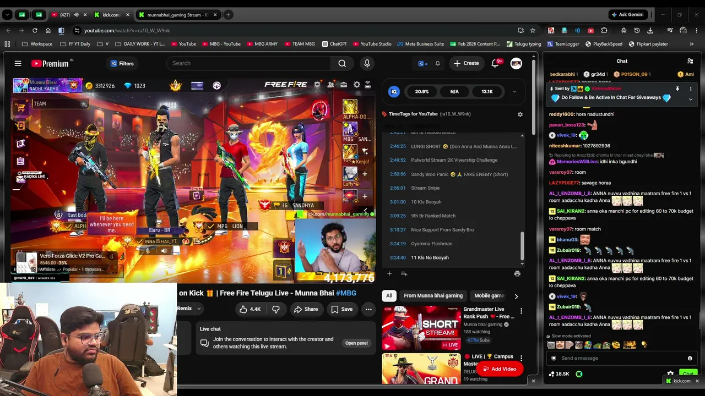Reload the YouTube page
This screenshot has width=705, height=396.
click(35, 30)
